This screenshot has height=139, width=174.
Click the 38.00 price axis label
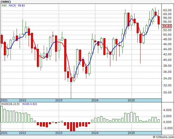[167, 66]
